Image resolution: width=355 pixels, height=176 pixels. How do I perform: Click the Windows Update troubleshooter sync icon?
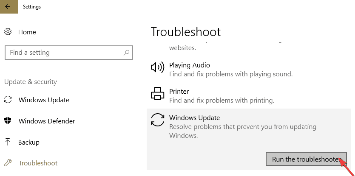tap(157, 120)
